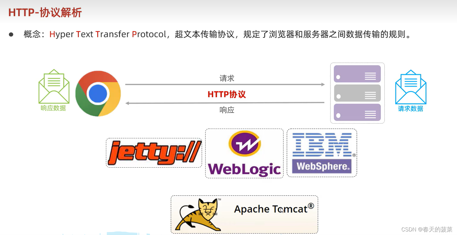Click the red HTTP协议 label
457x235 pixels.
(227, 94)
